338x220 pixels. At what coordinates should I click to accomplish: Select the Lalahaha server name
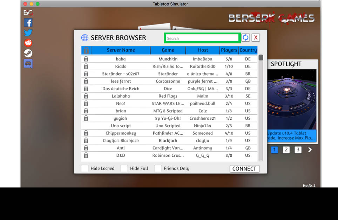[121, 96]
